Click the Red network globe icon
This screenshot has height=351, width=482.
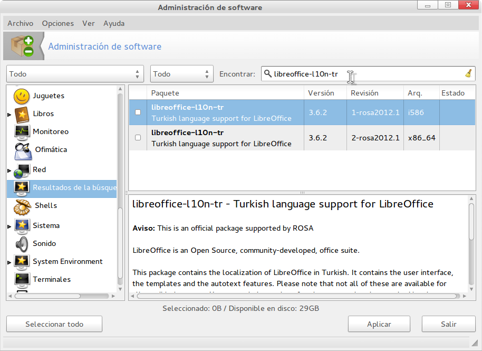click(x=22, y=170)
